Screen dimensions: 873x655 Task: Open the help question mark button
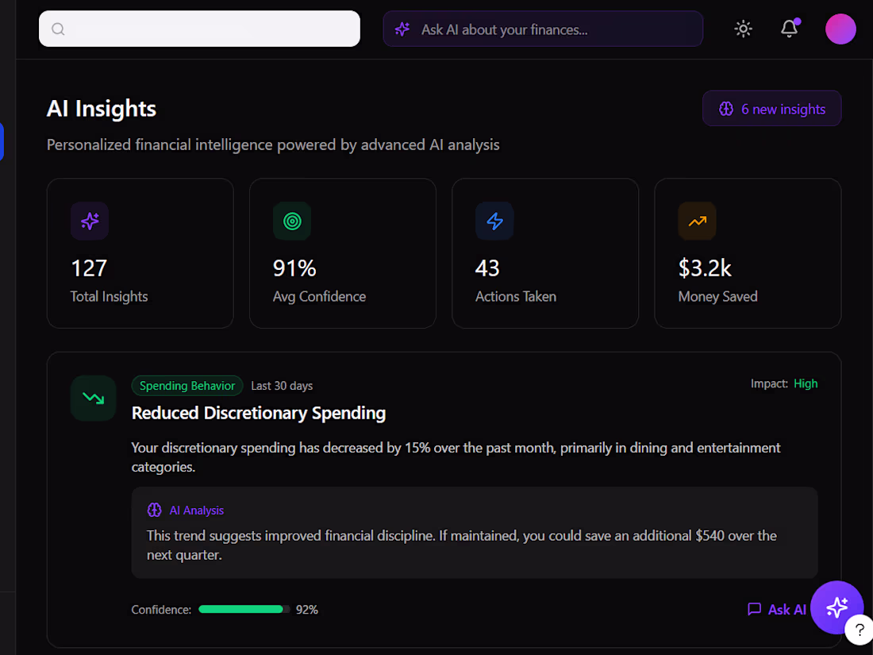pos(860,630)
